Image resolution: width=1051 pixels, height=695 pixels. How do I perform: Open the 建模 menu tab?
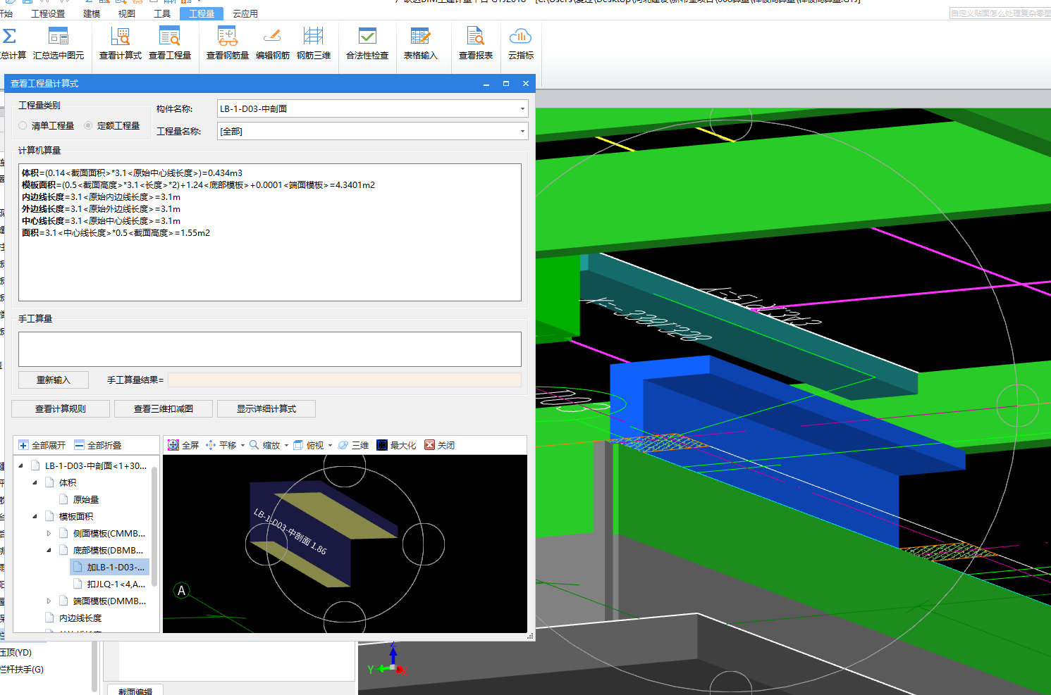[92, 13]
